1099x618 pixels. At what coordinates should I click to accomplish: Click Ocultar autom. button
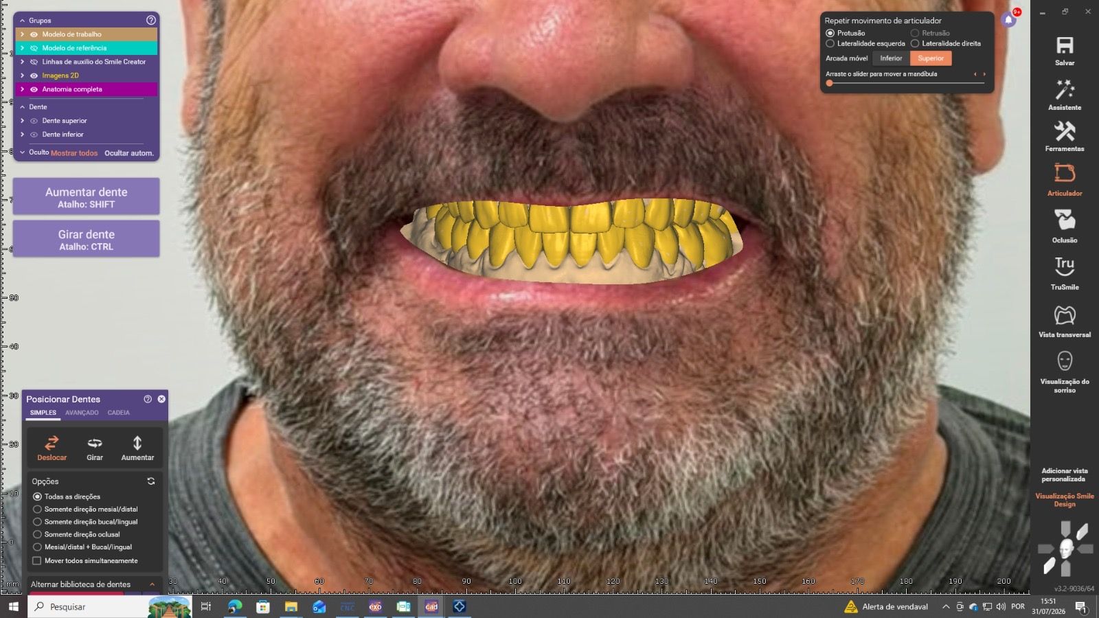tap(129, 153)
